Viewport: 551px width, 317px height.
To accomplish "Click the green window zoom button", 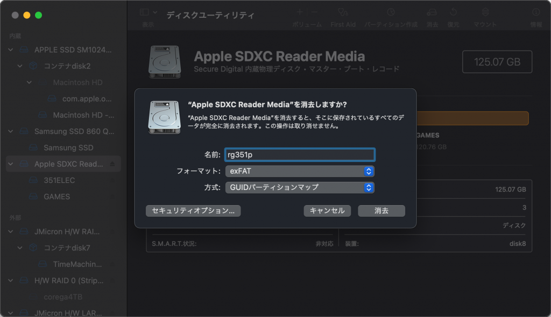I will (x=39, y=15).
